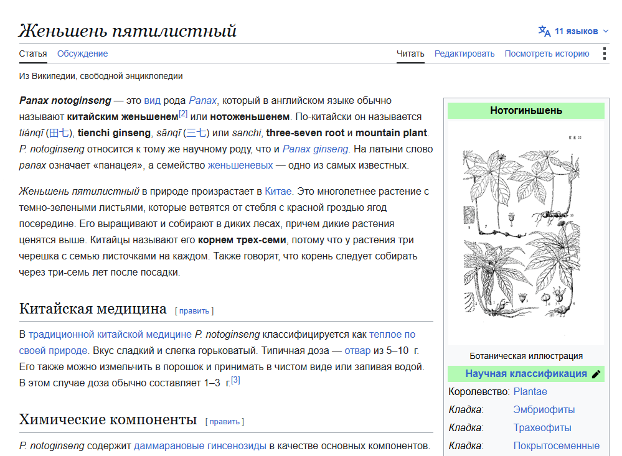The width and height of the screenshot is (622, 456).
Task: Click the Китайская медицина heading
Action: (x=93, y=309)
